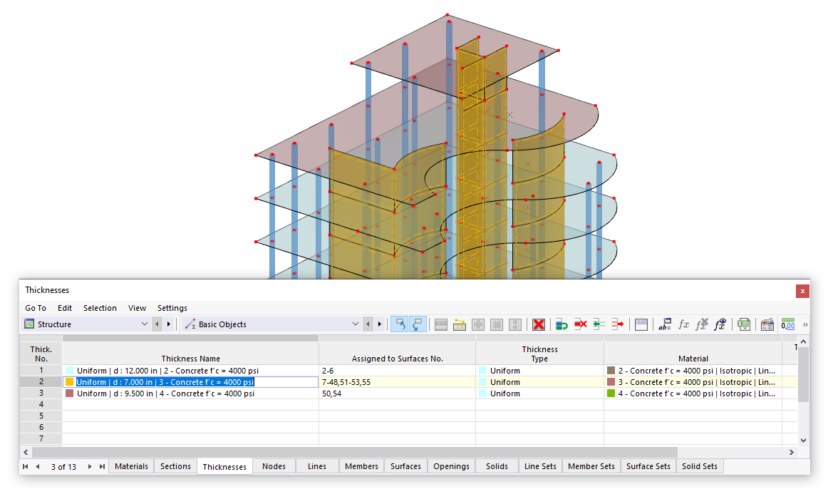Click the Delete Row toolbar icon
Screen dimensions: 828x494
click(x=581, y=324)
